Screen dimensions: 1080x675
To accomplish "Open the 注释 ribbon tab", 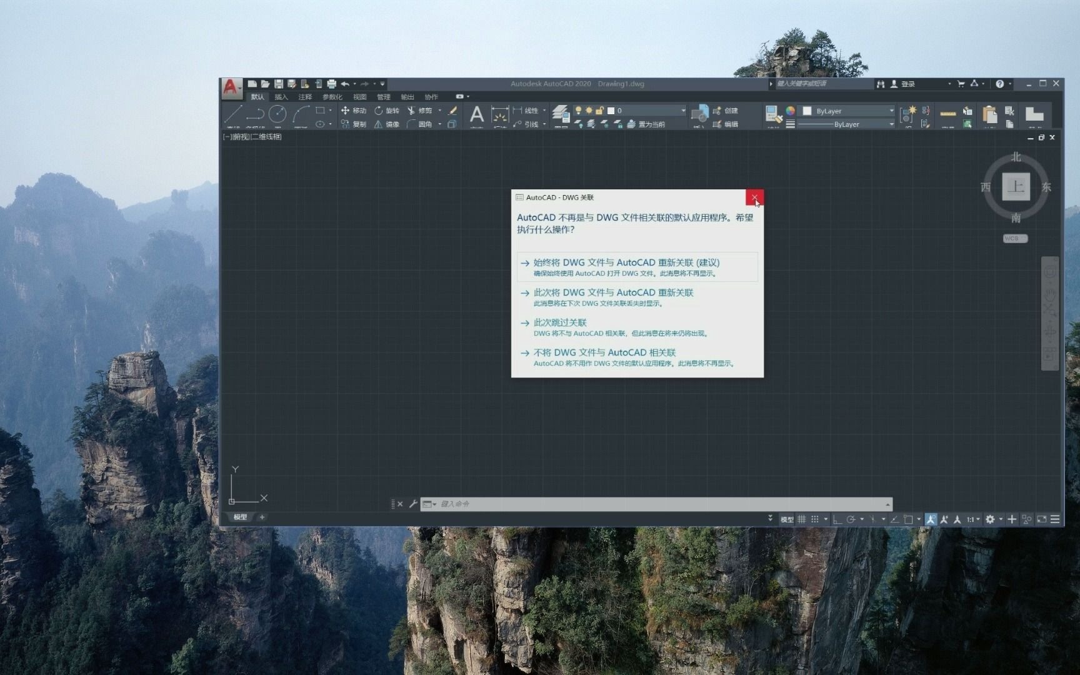I will click(x=306, y=97).
